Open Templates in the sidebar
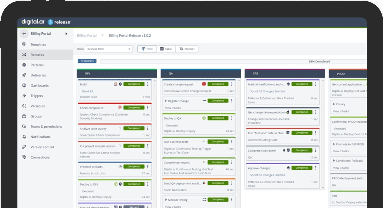This screenshot has height=208, width=383. (38, 44)
